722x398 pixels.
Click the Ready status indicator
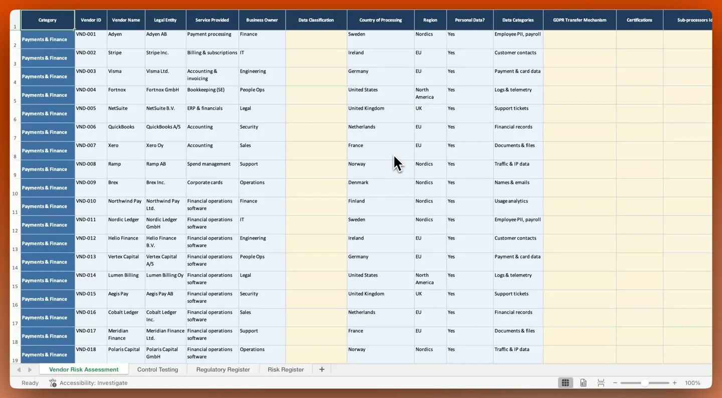[30, 383]
